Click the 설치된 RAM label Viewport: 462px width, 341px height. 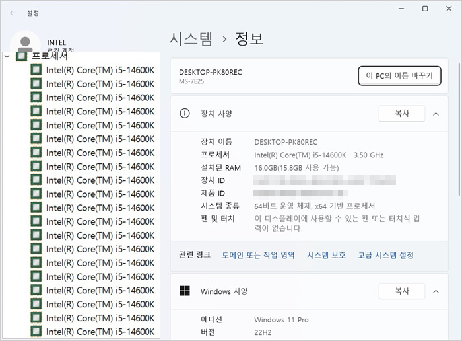220,168
